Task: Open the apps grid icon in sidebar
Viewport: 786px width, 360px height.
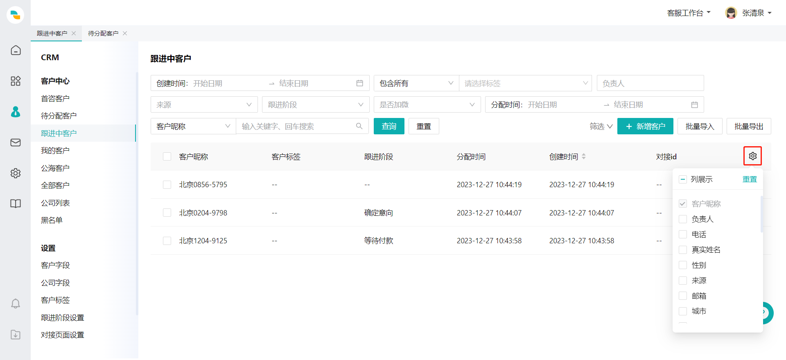Action: pyautogui.click(x=16, y=81)
